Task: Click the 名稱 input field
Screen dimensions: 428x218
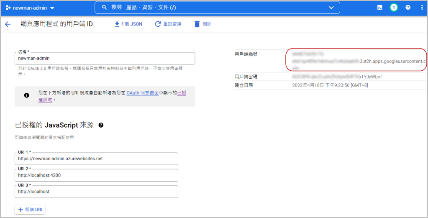Action: point(105,59)
